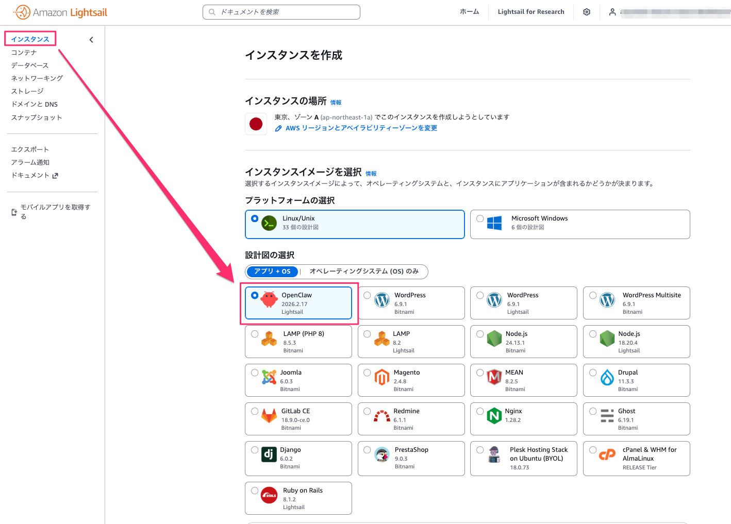731x524 pixels.
Task: Click the Magento blueprint icon
Action: 381,378
